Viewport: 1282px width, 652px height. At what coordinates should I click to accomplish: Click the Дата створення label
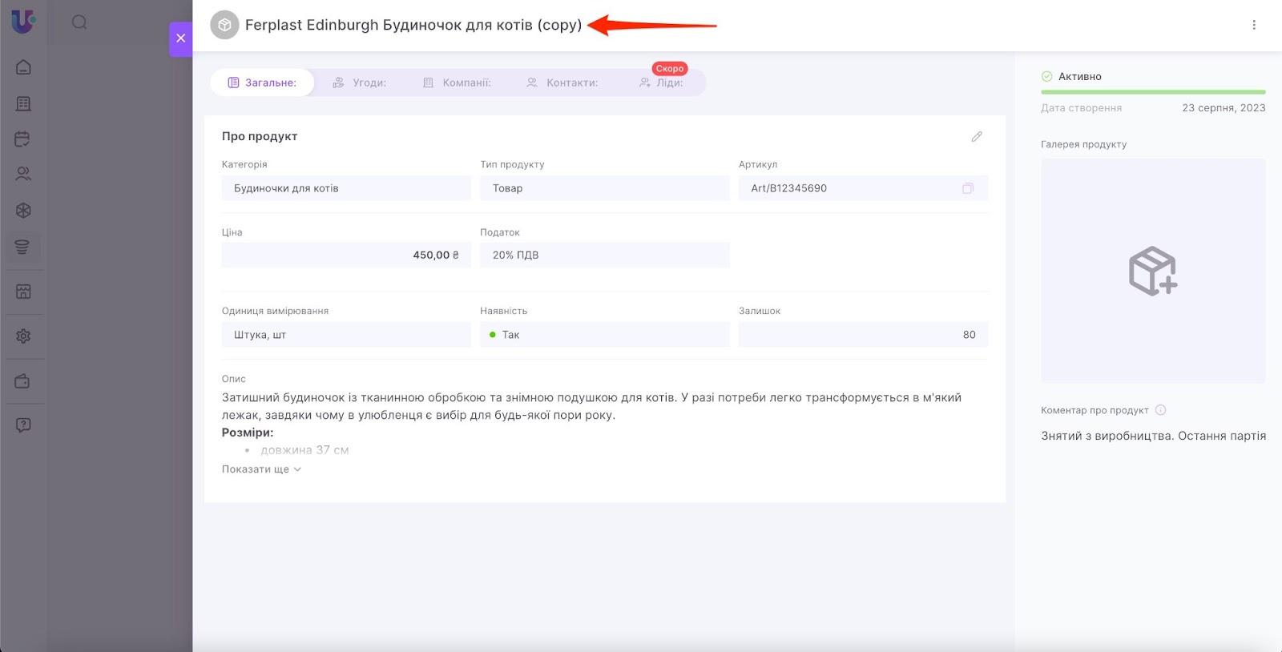(x=1081, y=108)
